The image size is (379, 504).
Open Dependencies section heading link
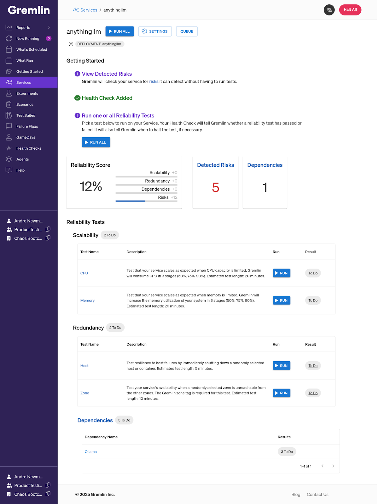(x=95, y=420)
